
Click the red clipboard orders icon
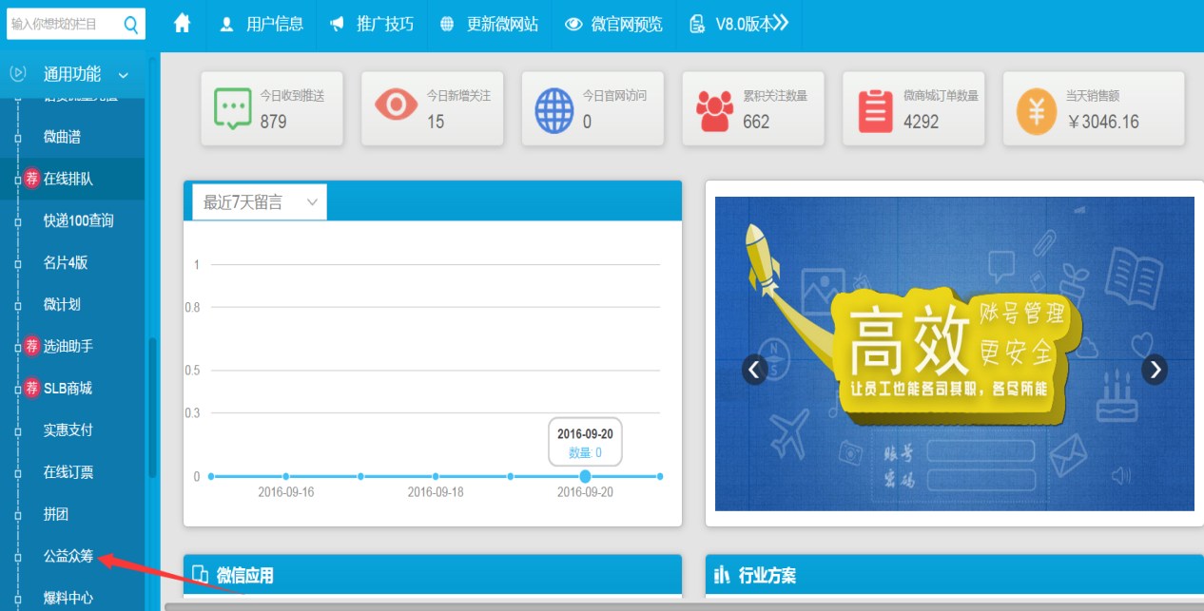(875, 110)
